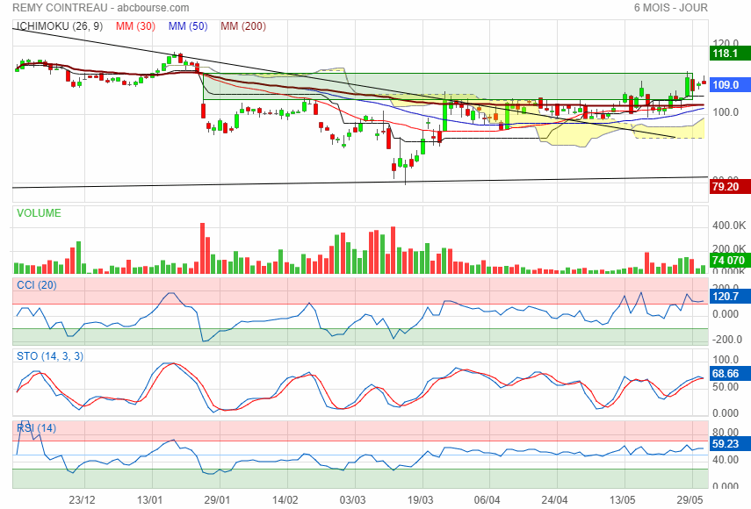Click the REMY COINTREAU - abcbourse.com title
The width and height of the screenshot is (751, 509).
(101, 8)
